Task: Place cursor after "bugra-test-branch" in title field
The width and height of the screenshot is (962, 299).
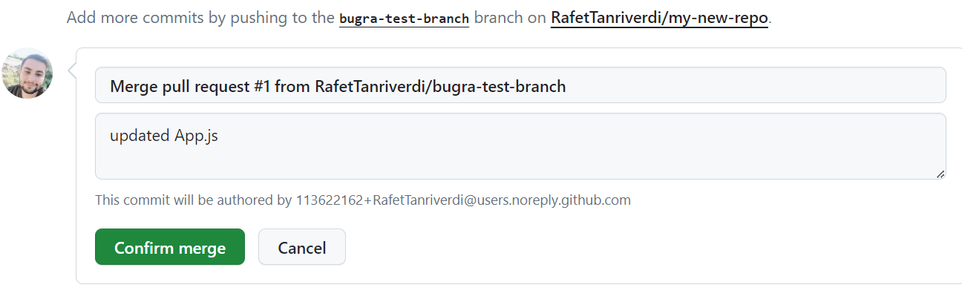Action: (567, 86)
